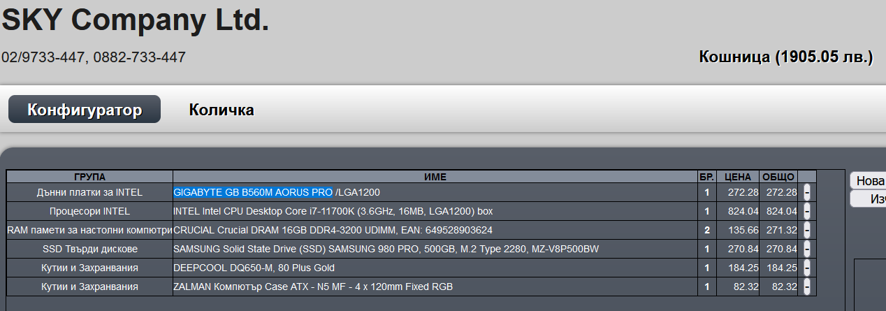The height and width of the screenshot is (311, 886).
Task: Click the SAMSUNG 980 PRO 500GB product name
Action: [386, 249]
